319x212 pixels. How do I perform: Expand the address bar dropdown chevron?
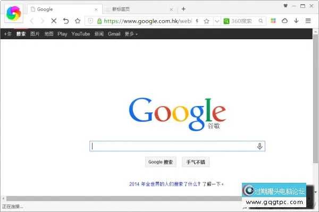click(217, 21)
